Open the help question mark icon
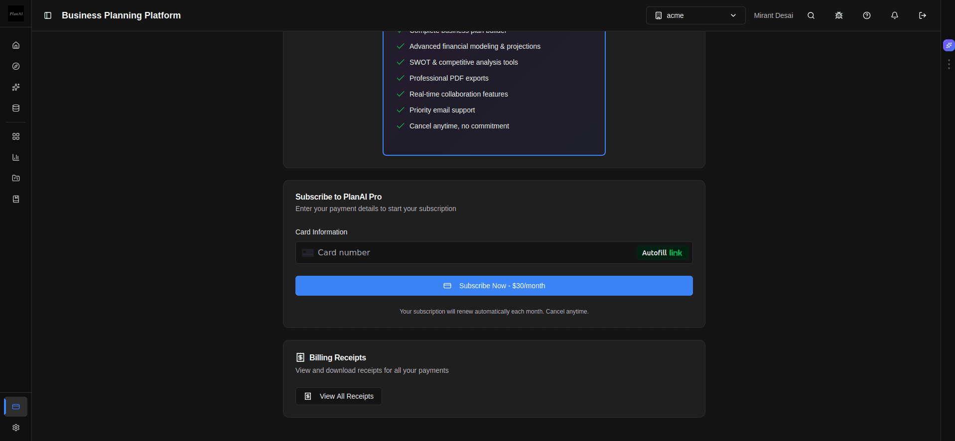Image resolution: width=955 pixels, height=441 pixels. [867, 15]
